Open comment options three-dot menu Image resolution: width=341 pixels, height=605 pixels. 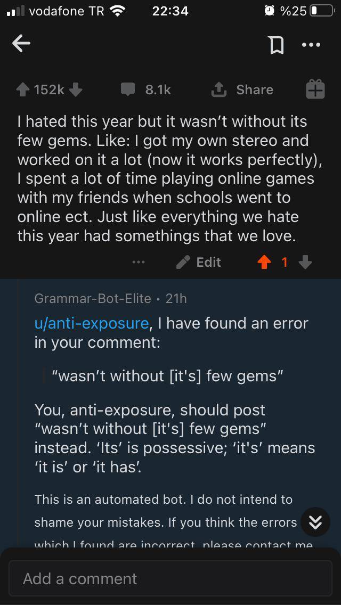click(x=139, y=262)
